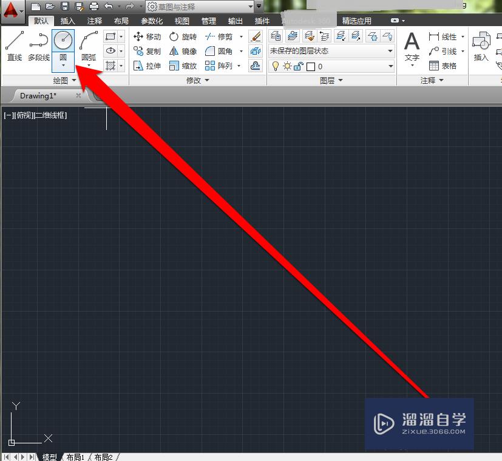Switch to the 插入 ribbon tab
The image size is (502, 461).
click(x=67, y=20)
